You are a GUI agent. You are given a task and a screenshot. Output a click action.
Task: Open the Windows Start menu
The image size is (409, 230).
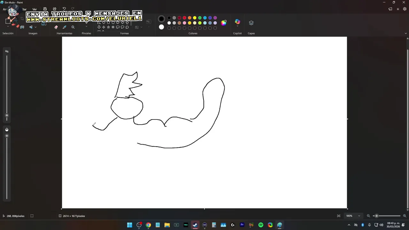click(129, 225)
